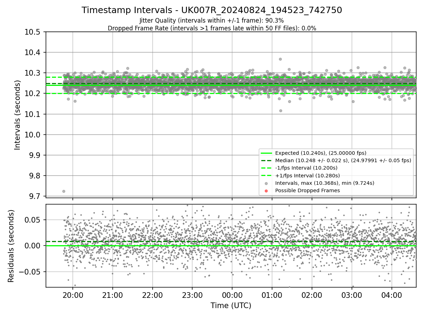Click the dashed line sample beside '+1/fps Interval'
The height and width of the screenshot is (318, 424).
pyautogui.click(x=266, y=176)
